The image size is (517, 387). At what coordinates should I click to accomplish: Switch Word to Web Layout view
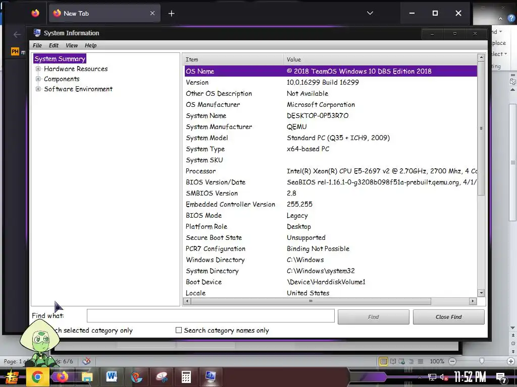(x=402, y=361)
